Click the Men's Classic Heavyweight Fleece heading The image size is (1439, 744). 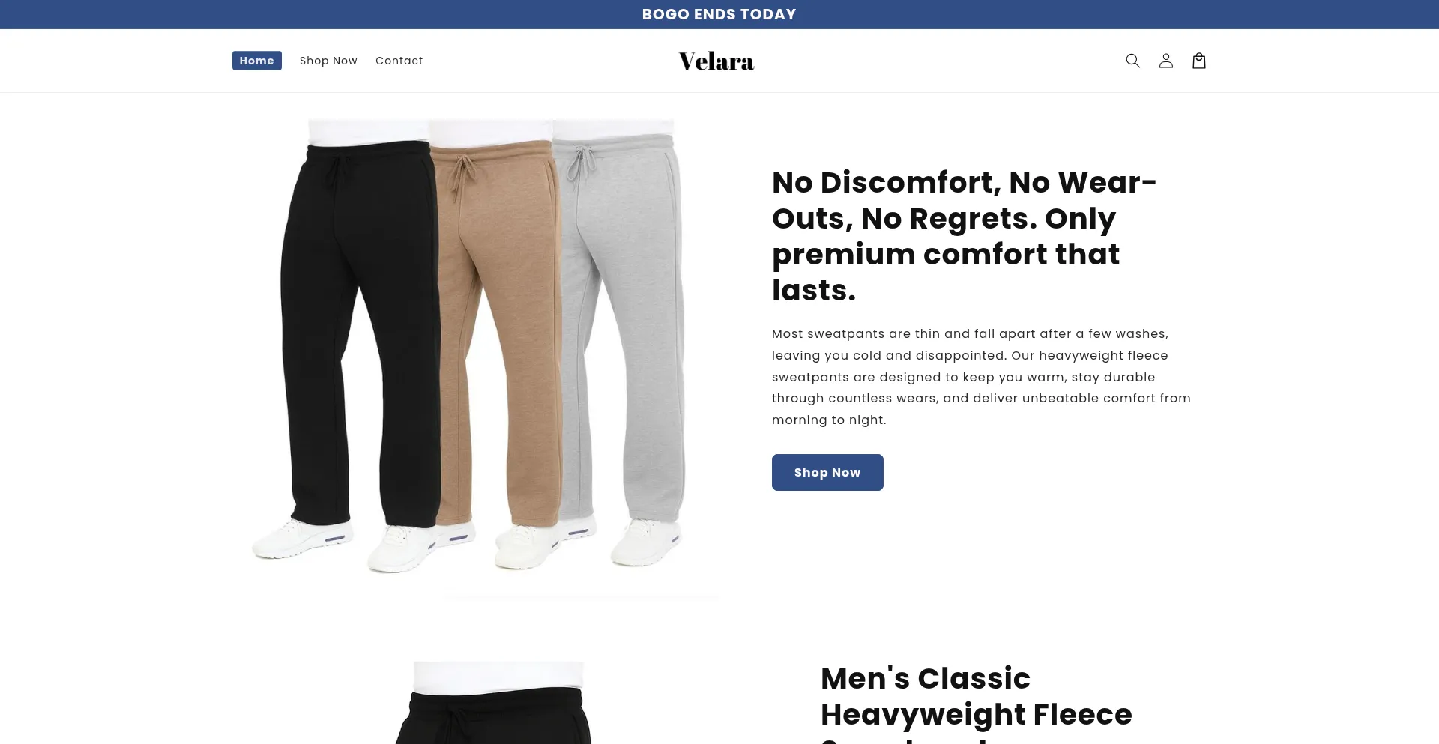click(976, 702)
